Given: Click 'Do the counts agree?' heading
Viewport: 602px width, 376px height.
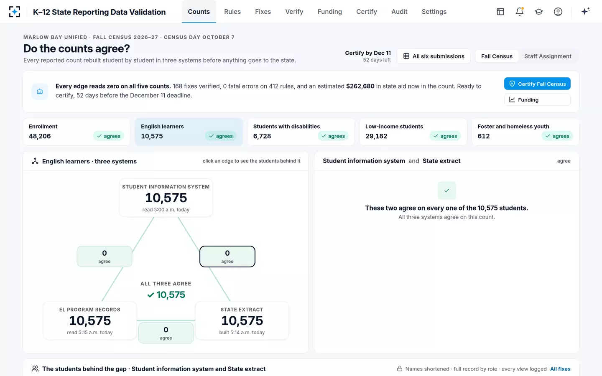Looking at the screenshot, I should pos(77,48).
